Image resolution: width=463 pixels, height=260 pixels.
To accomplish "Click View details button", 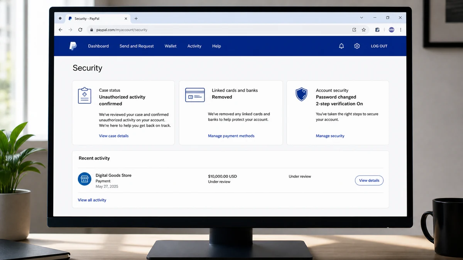I will tap(369, 180).
